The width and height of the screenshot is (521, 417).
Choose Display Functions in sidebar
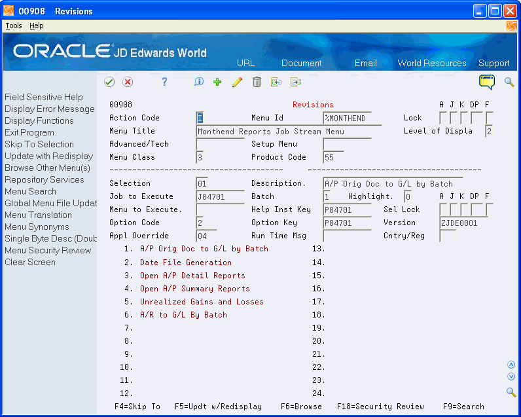coord(39,120)
